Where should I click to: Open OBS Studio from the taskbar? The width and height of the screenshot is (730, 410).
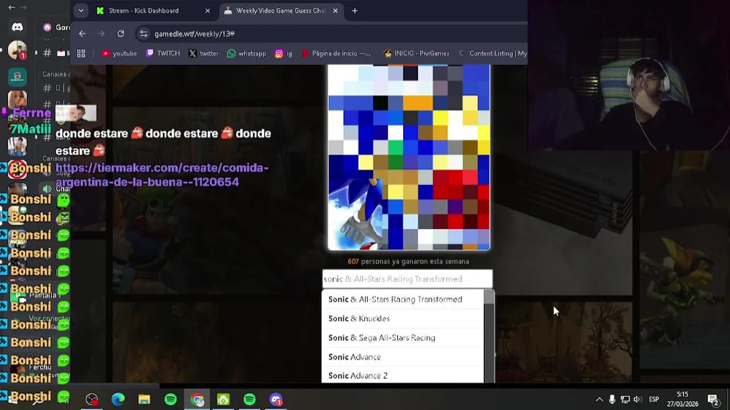92,400
